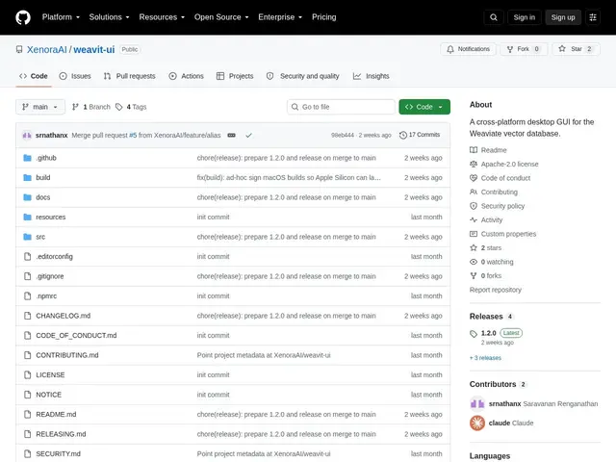Viewport: 616px width, 462px height.
Task: Click the claude contributor avatar
Action: point(477,423)
